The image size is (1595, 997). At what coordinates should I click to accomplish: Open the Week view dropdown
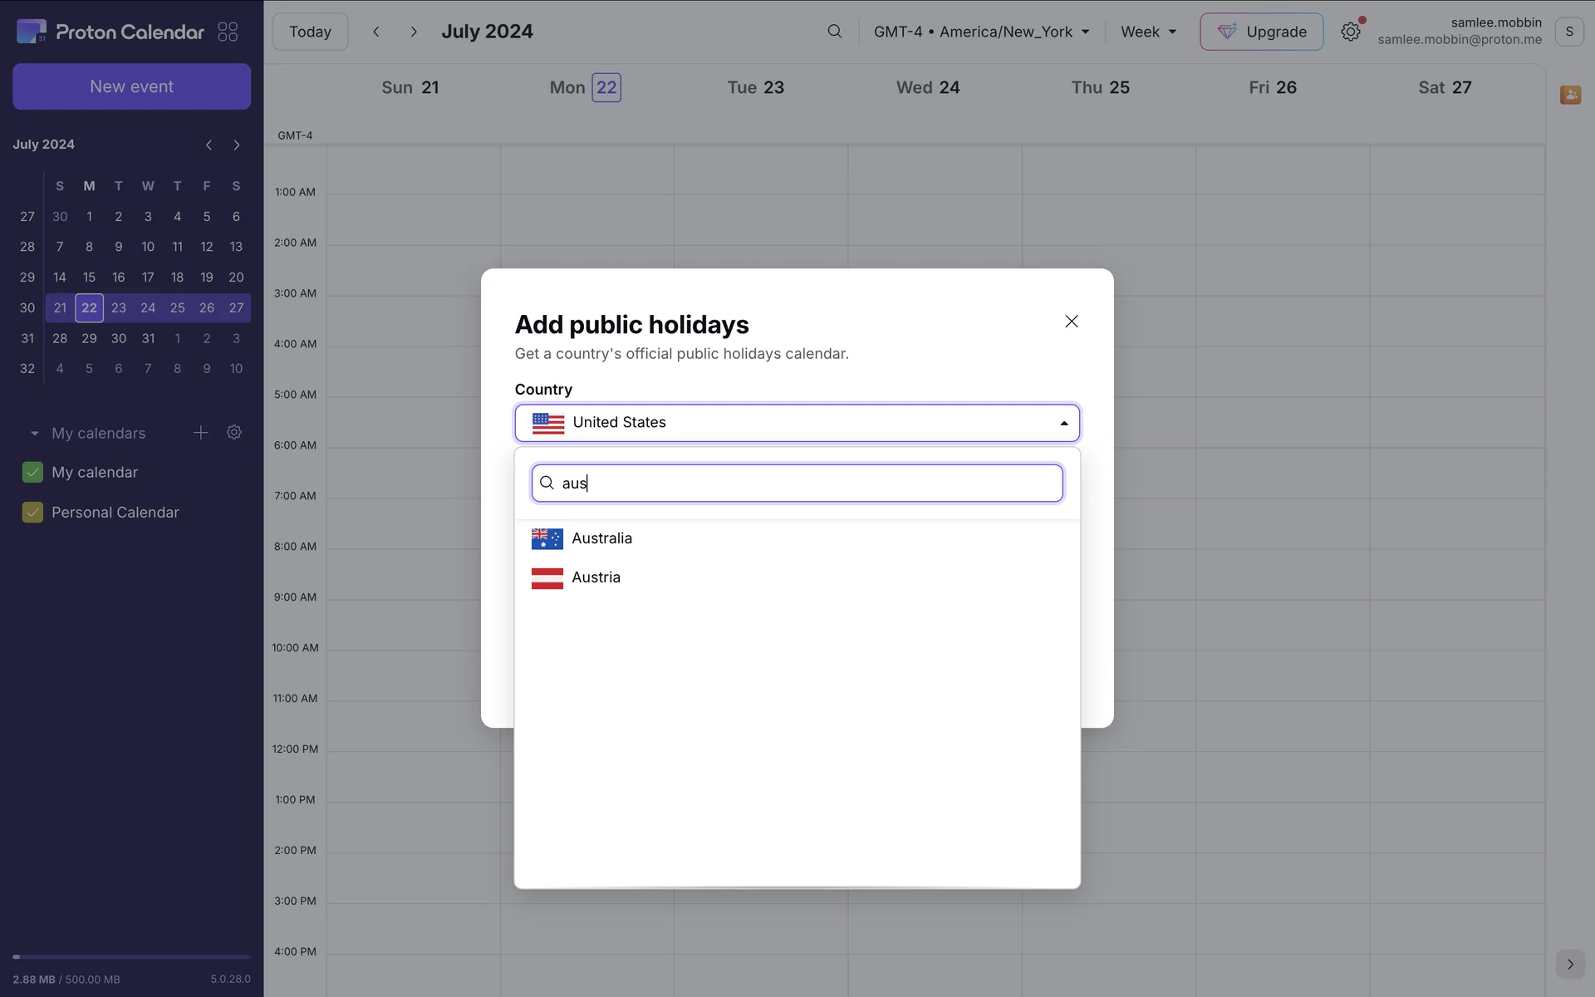(1148, 32)
